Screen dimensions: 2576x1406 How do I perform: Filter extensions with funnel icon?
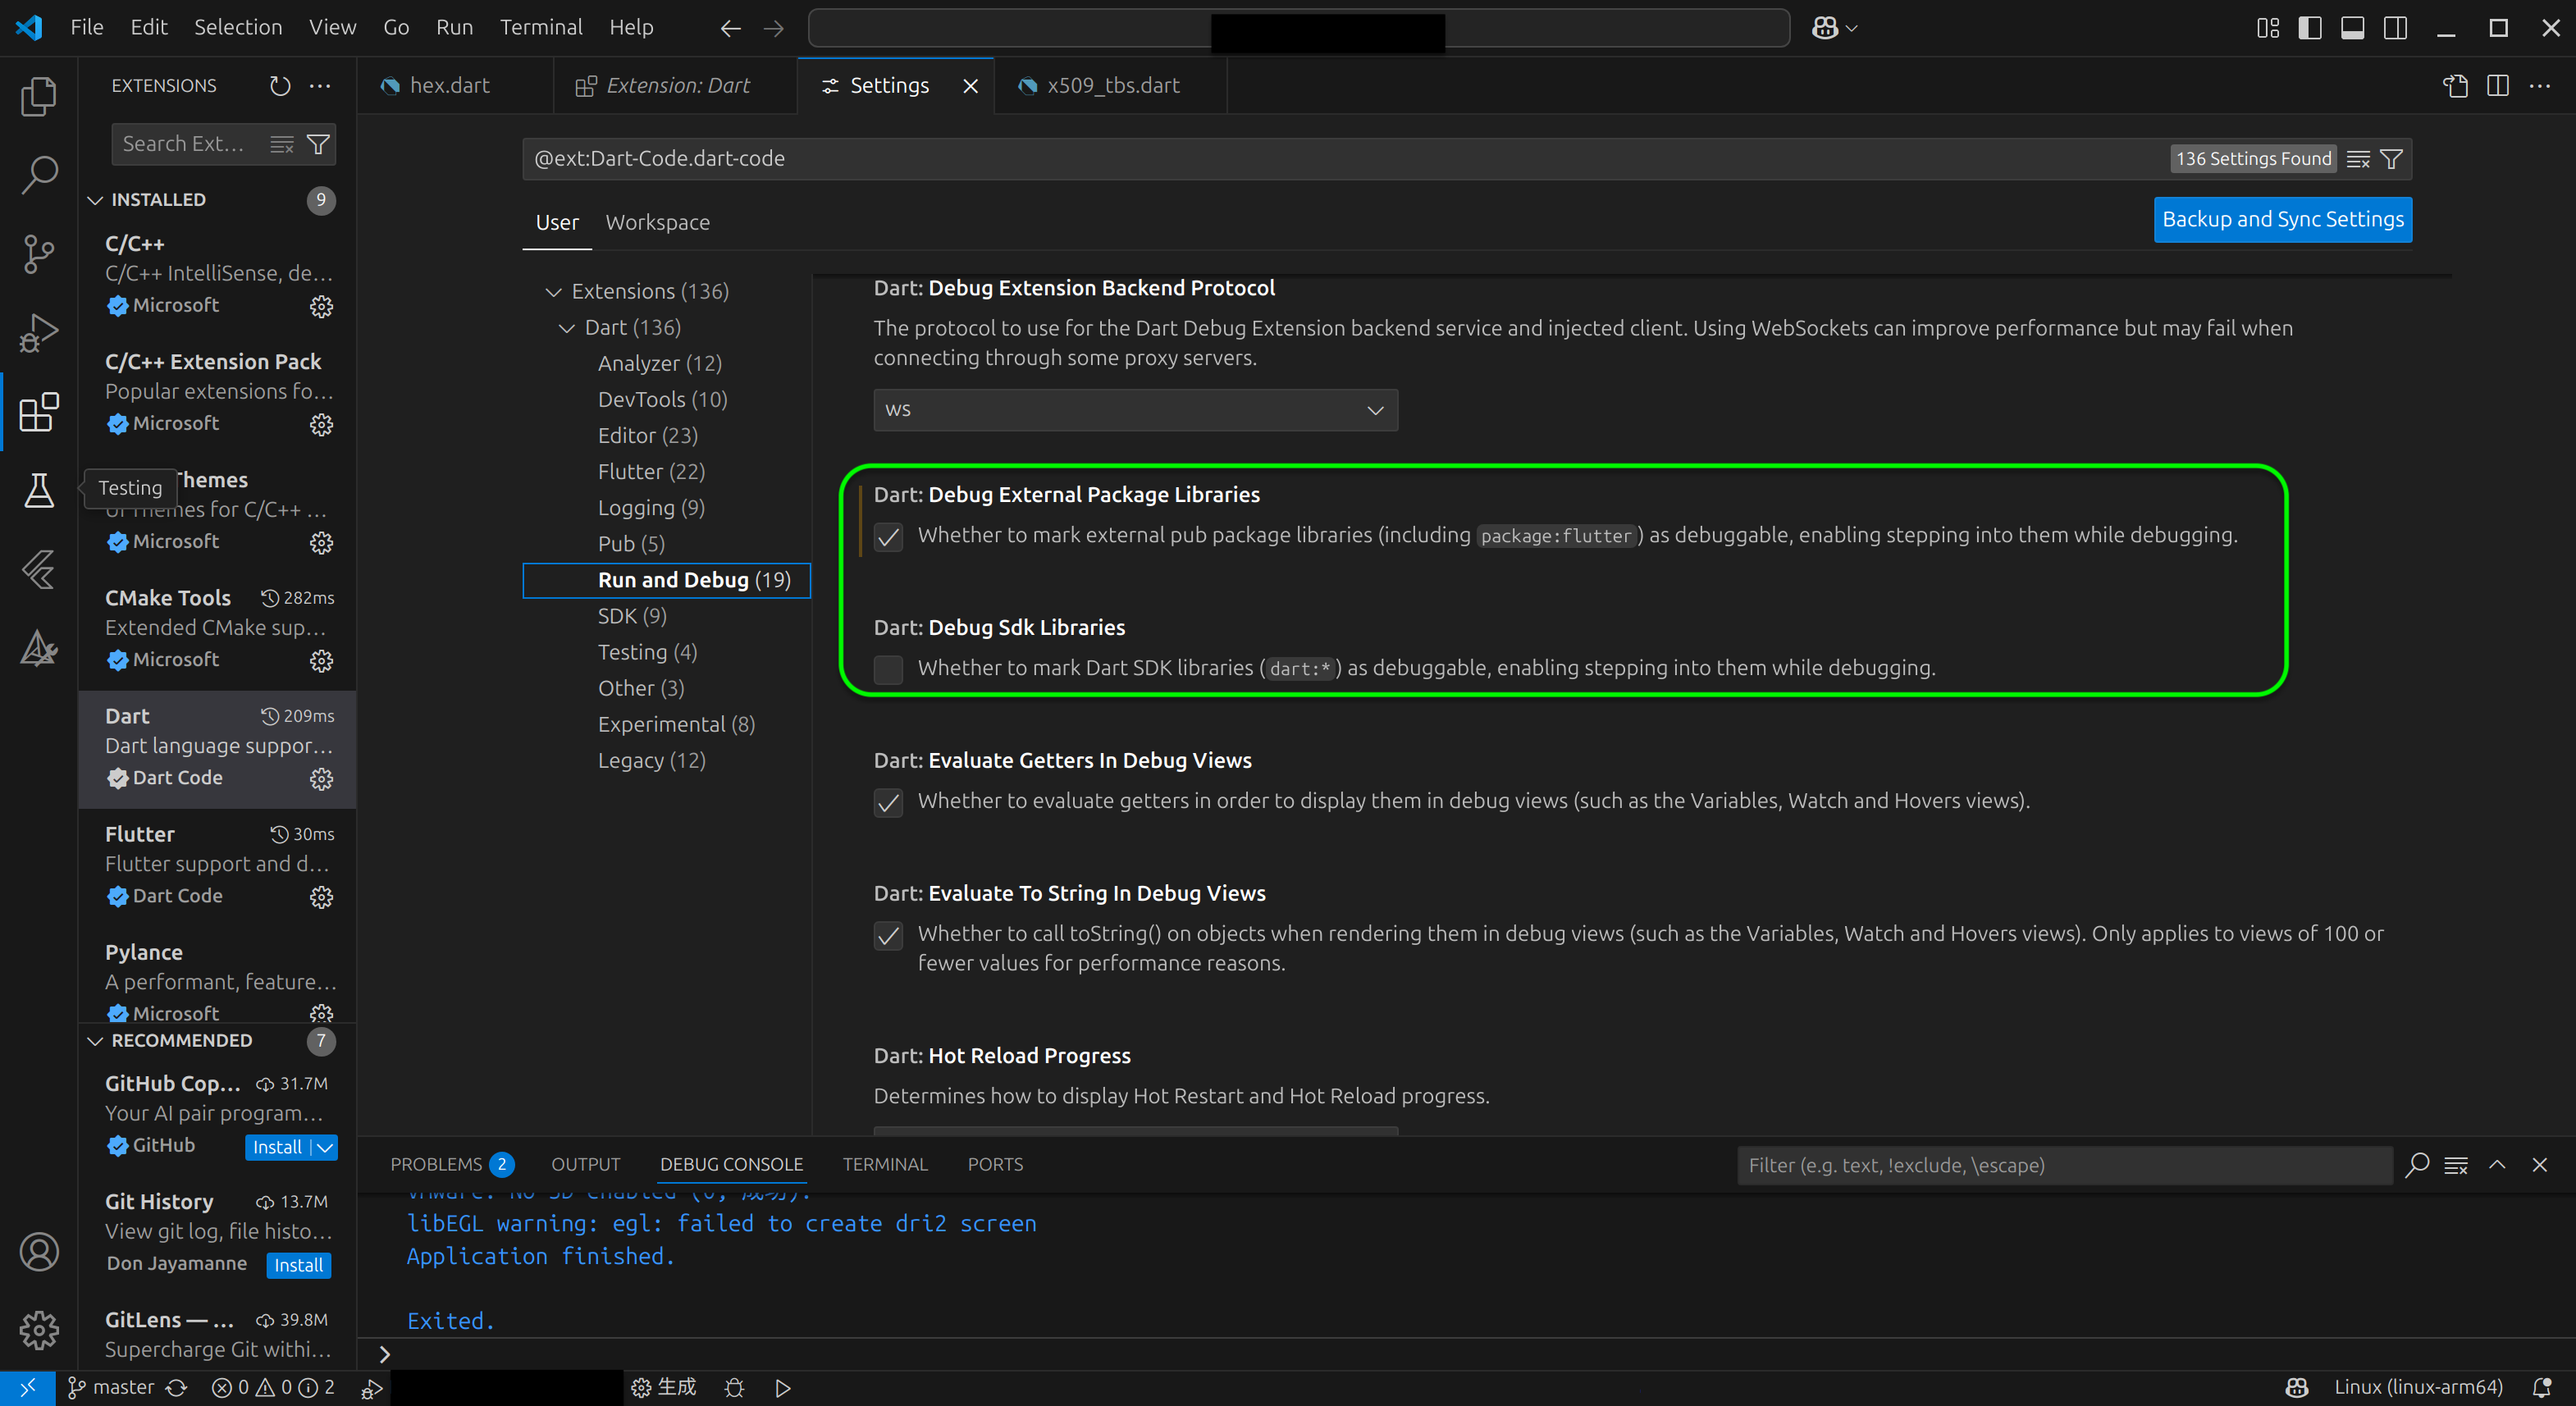318,144
